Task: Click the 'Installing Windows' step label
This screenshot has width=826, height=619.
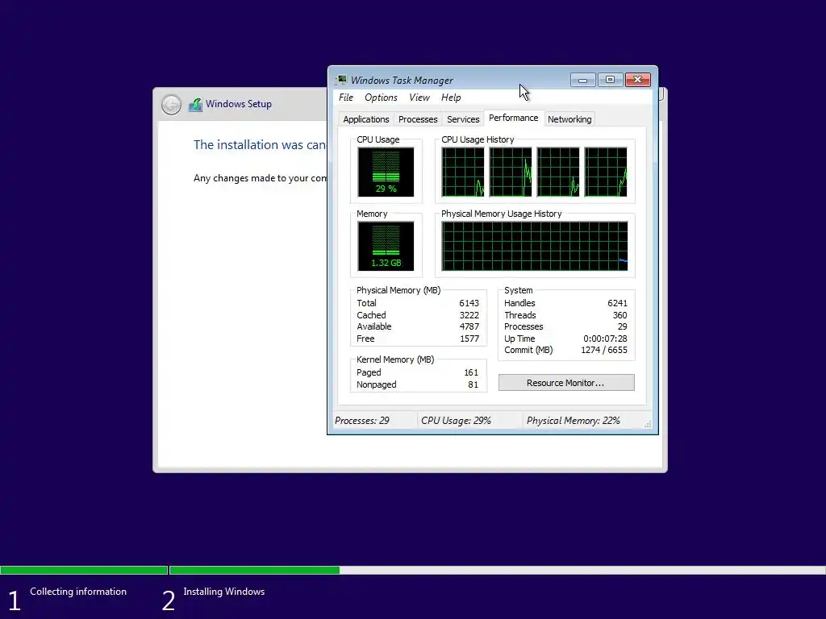Action: [x=224, y=592]
